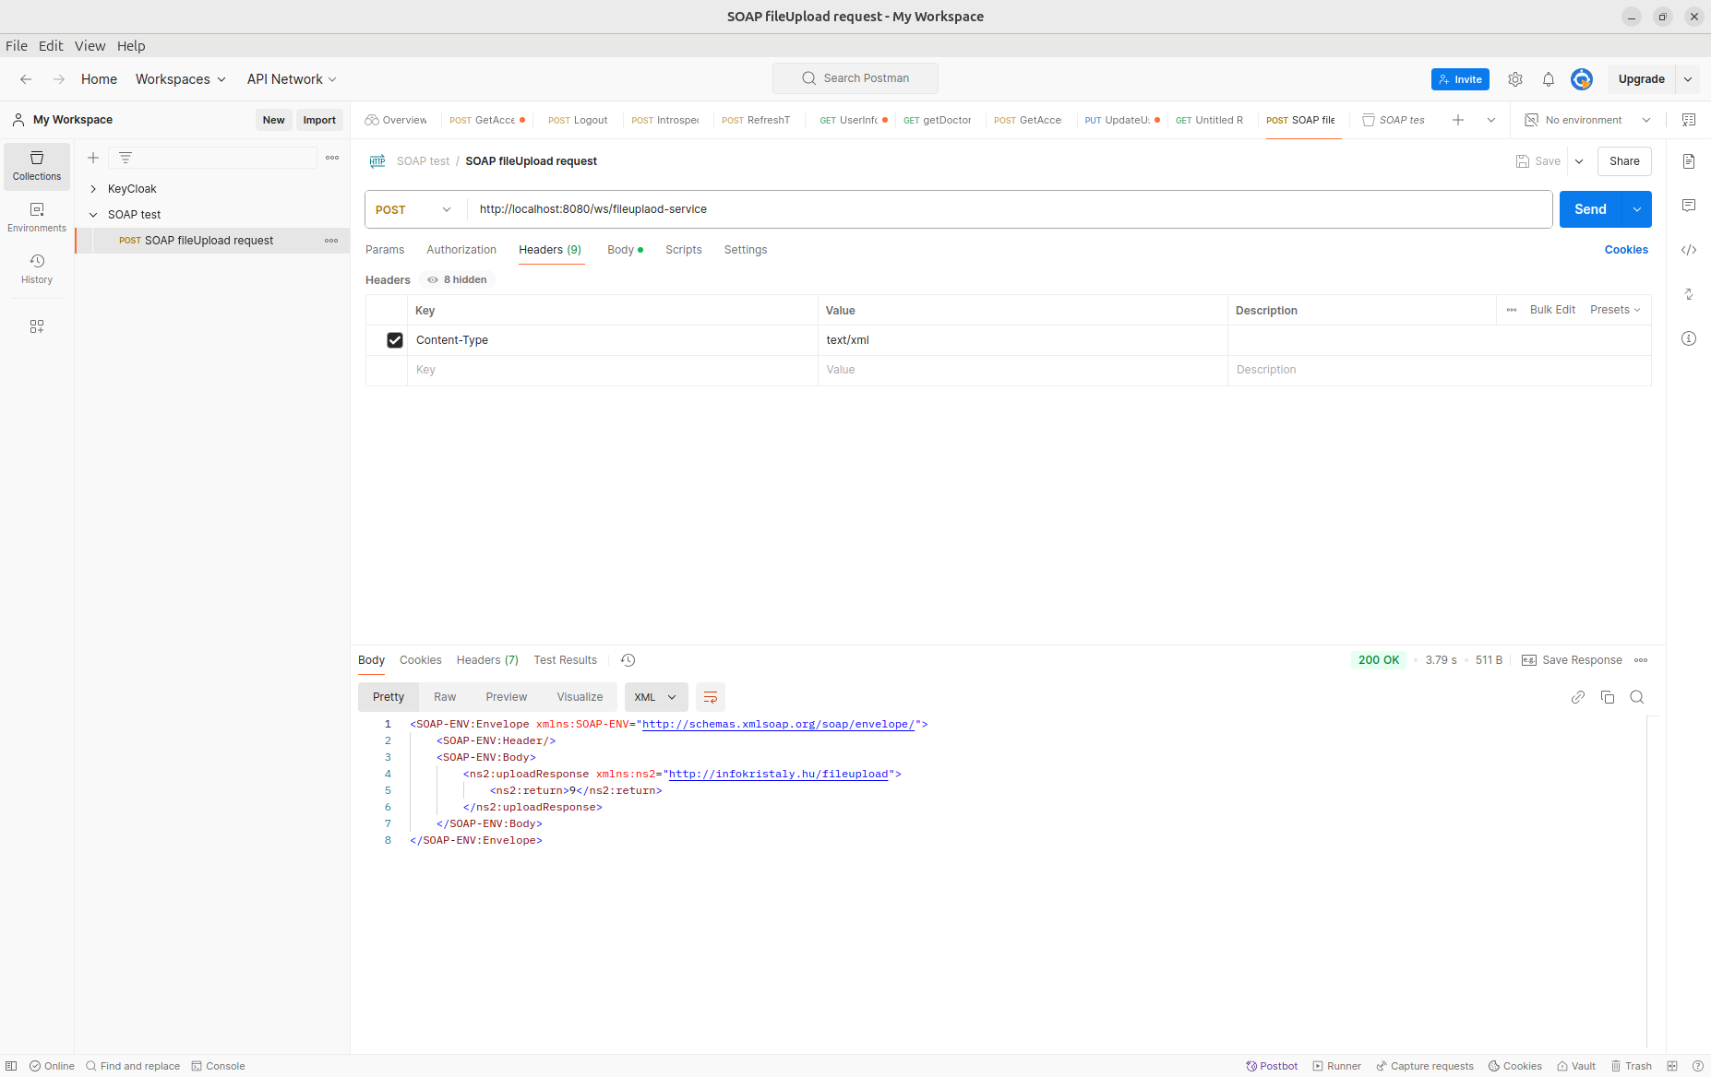Open code snippet icon
Image resolution: width=1711 pixels, height=1077 pixels.
(1689, 250)
